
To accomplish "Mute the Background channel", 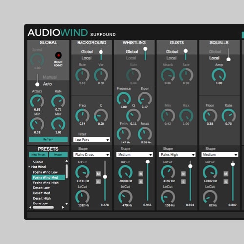I will point(98,174).
